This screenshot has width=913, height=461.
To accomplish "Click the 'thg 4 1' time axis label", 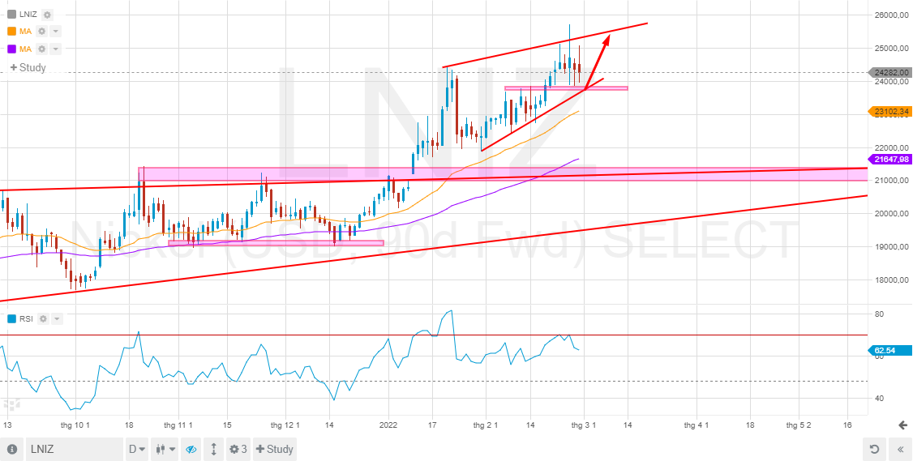I will pos(695,425).
